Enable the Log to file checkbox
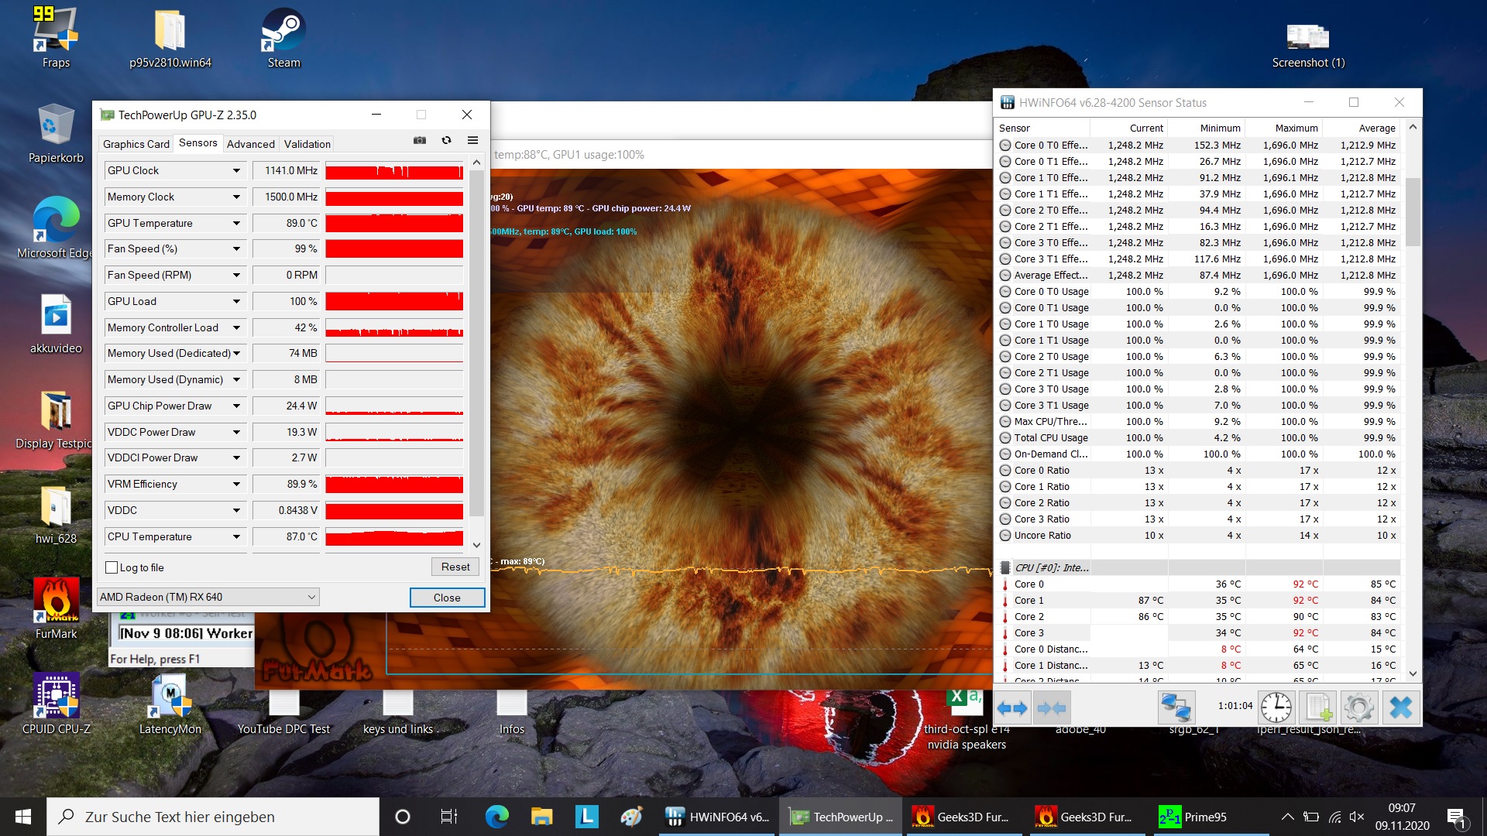 point(112,567)
